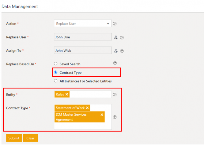Select the Saved Search radio button
Screen dimensions: 204x145
(56, 64)
